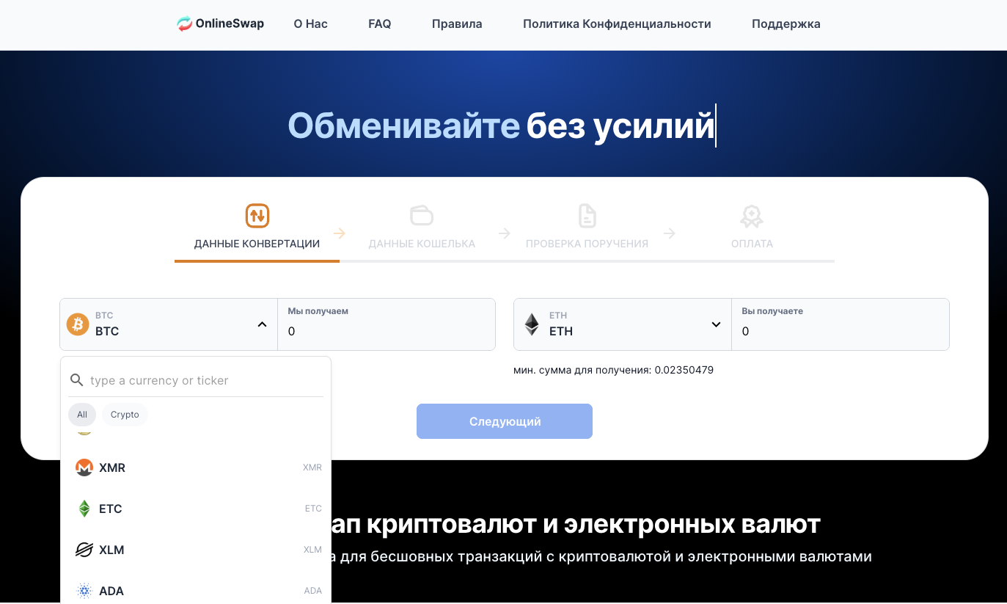Select the Monero XMR icon

point(84,467)
